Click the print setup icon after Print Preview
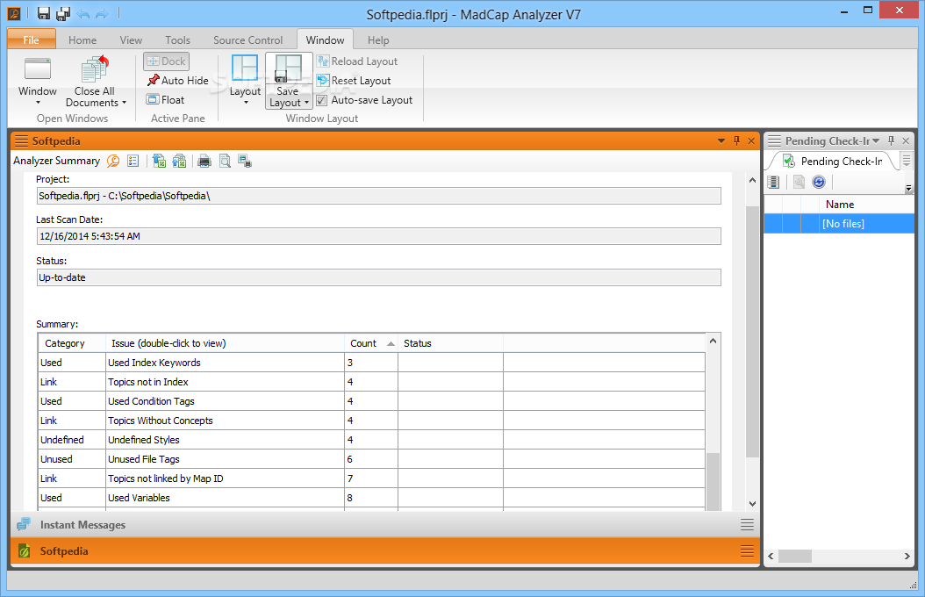 pyautogui.click(x=245, y=161)
